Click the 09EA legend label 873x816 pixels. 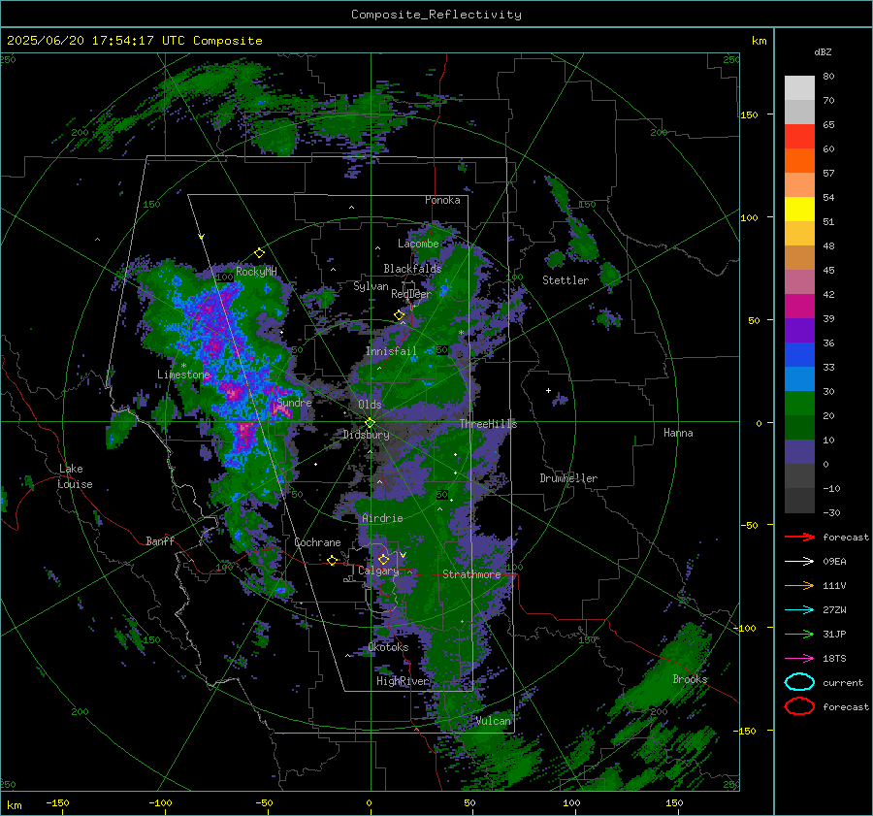coord(834,562)
